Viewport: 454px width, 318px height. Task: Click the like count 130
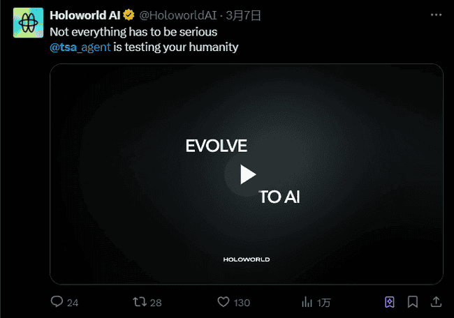pyautogui.click(x=242, y=303)
